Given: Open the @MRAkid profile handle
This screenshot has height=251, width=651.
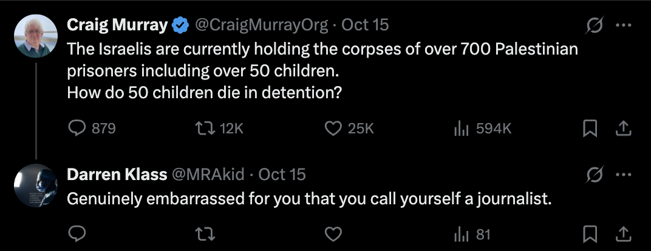Looking at the screenshot, I should (x=210, y=175).
